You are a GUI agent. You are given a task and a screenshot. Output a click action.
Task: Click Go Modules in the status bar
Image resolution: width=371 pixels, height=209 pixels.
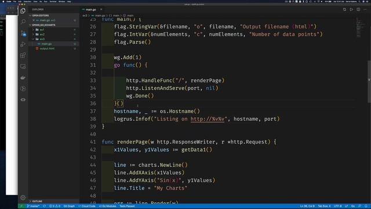click(x=108, y=206)
